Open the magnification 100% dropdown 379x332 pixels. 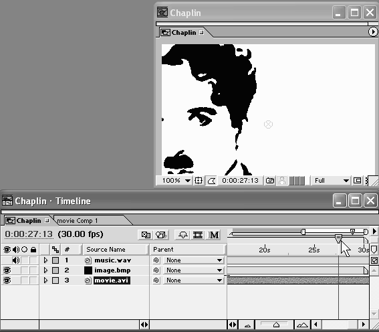[x=174, y=181]
